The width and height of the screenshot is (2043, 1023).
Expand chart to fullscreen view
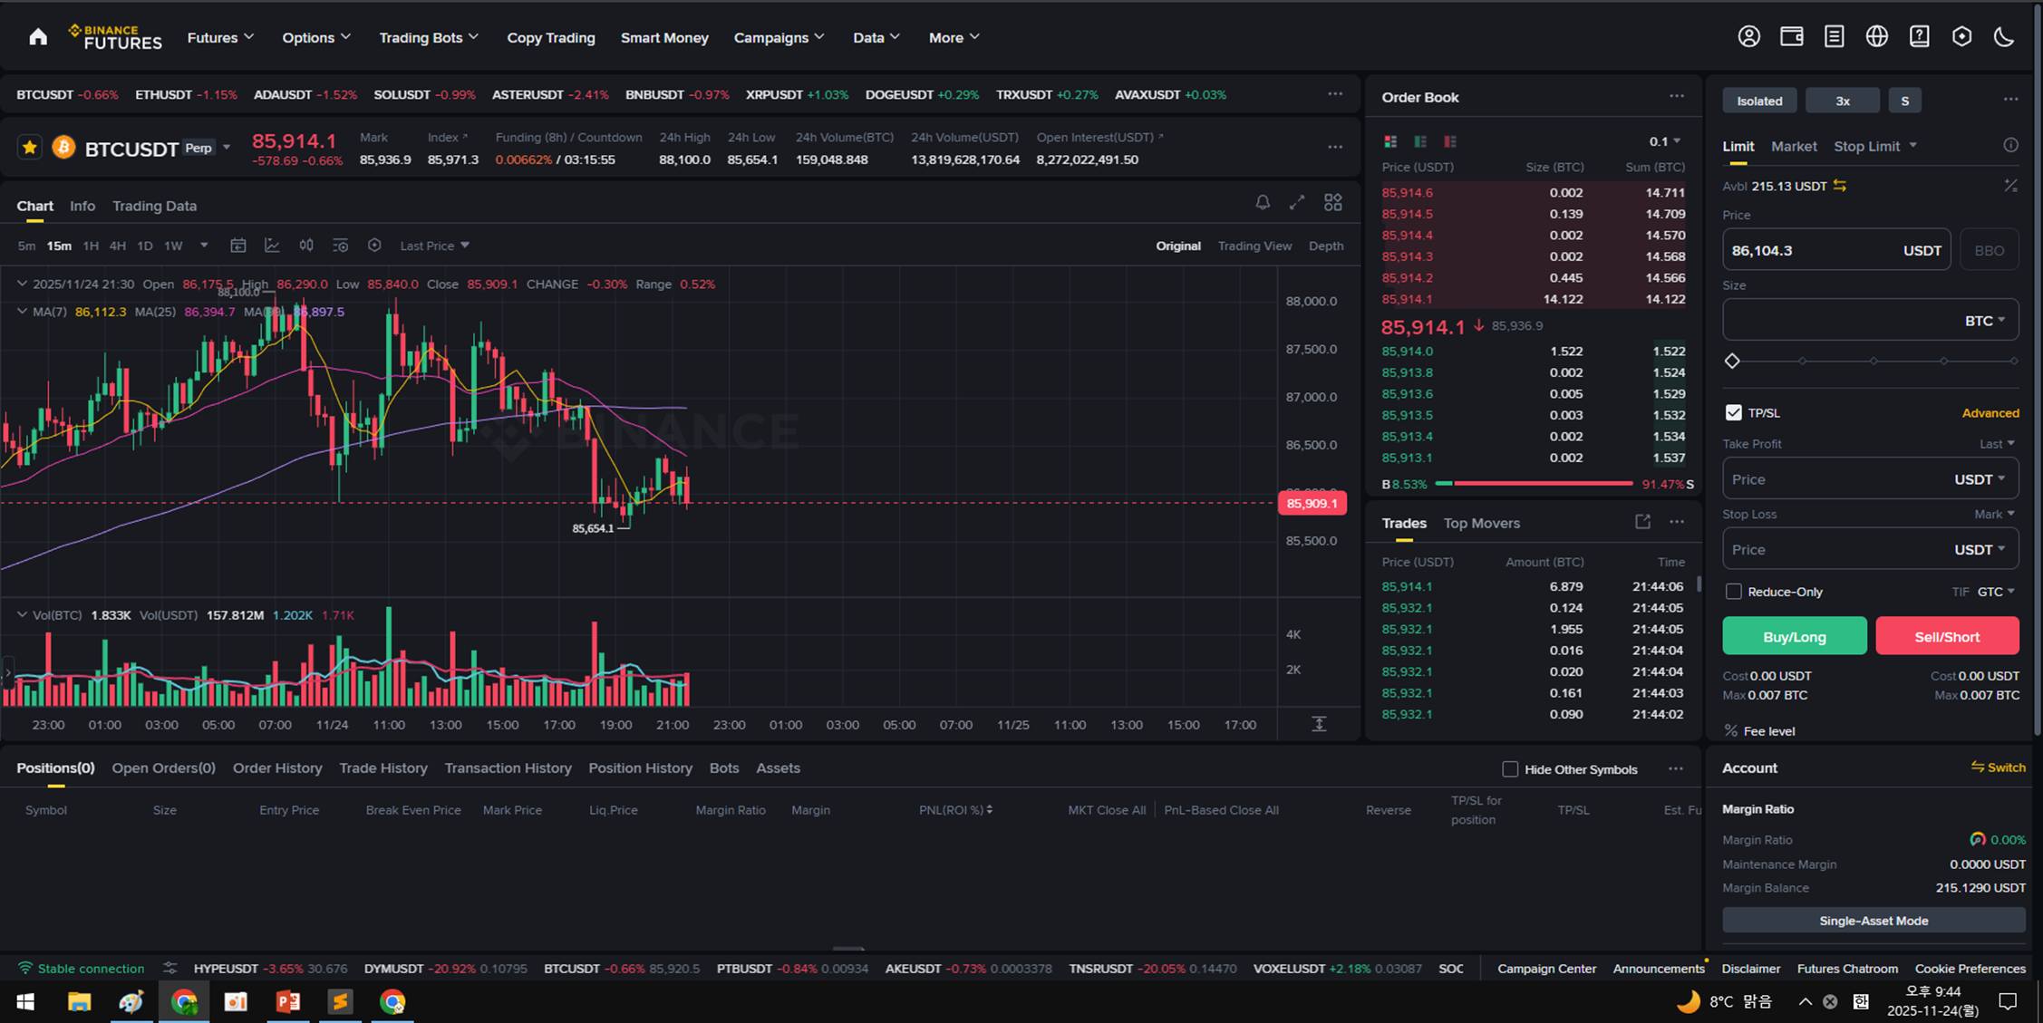[x=1297, y=202]
